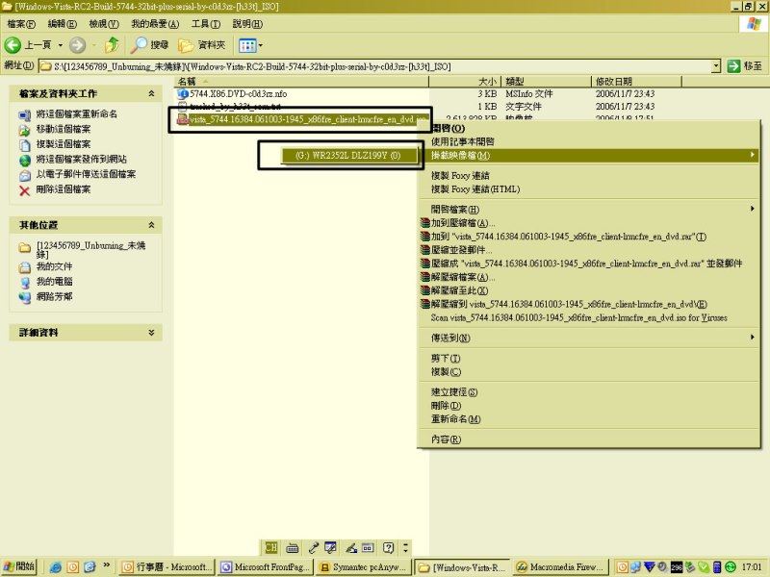
Task: Launch Internet Explorer from quick launch
Action: tap(56, 567)
